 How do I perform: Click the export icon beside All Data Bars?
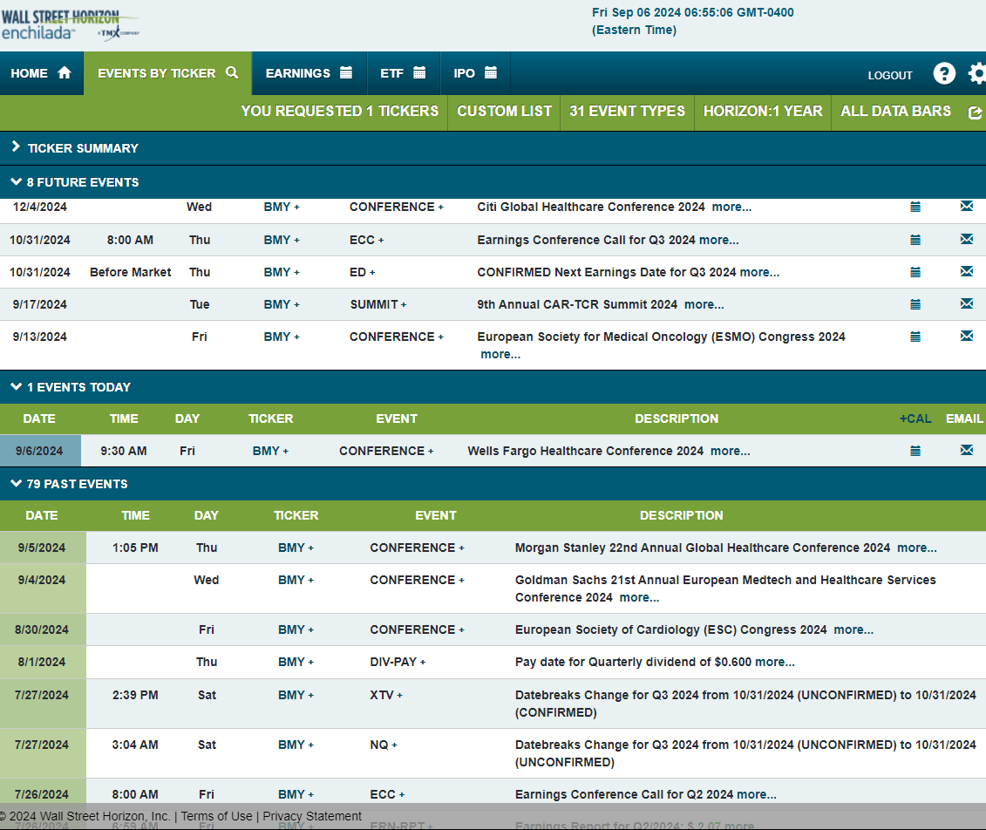point(976,112)
